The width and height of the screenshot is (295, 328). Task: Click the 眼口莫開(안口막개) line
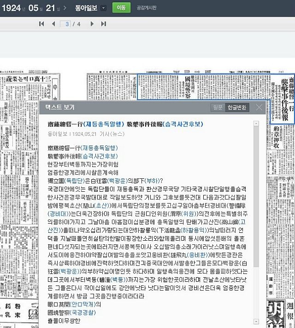coord(74,304)
